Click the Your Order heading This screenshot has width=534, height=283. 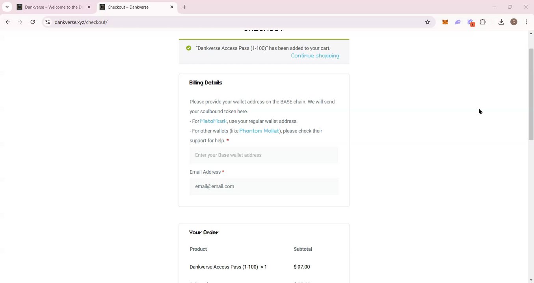(x=204, y=232)
